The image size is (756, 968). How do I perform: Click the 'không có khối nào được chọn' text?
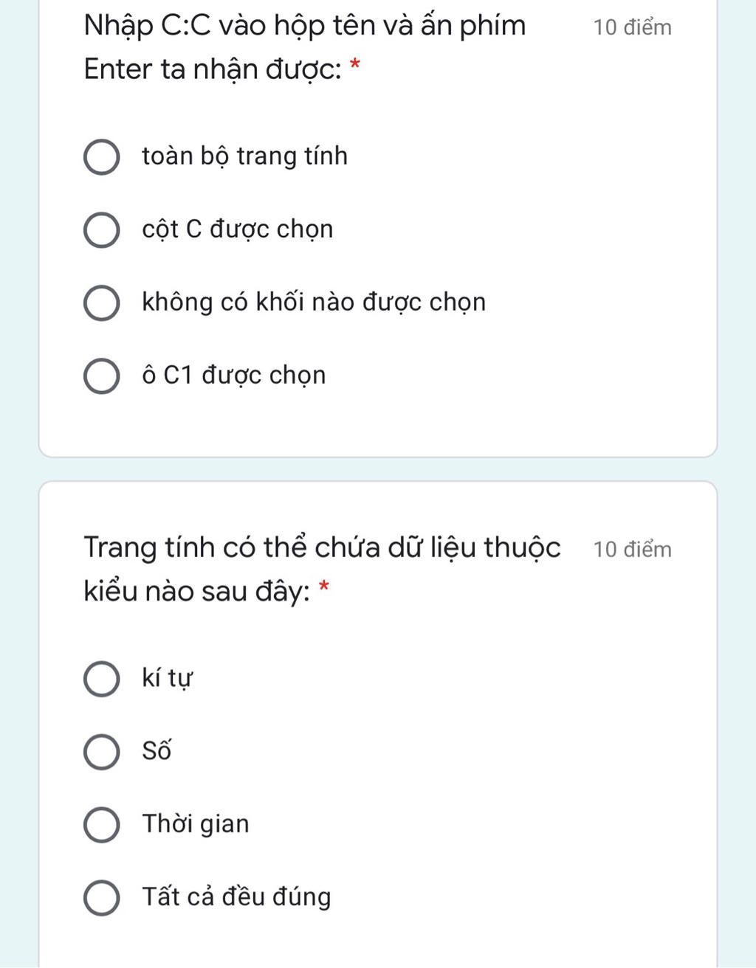coord(314,302)
